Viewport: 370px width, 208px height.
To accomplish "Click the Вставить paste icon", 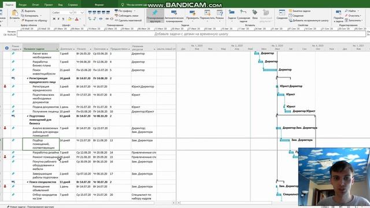I will (x=14, y=13).
